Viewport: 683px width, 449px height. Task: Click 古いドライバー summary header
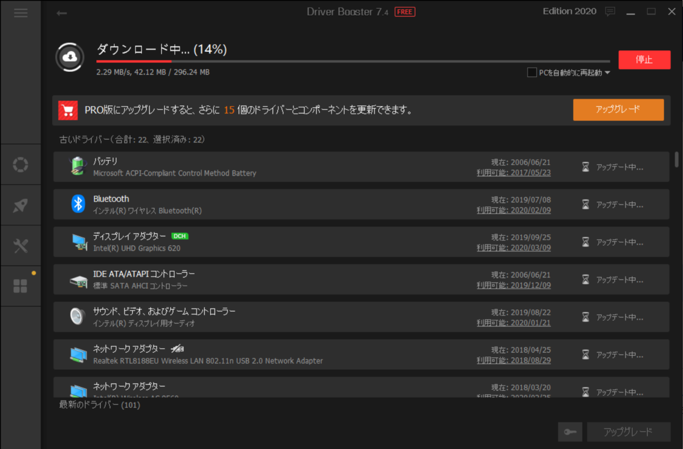coord(132,140)
